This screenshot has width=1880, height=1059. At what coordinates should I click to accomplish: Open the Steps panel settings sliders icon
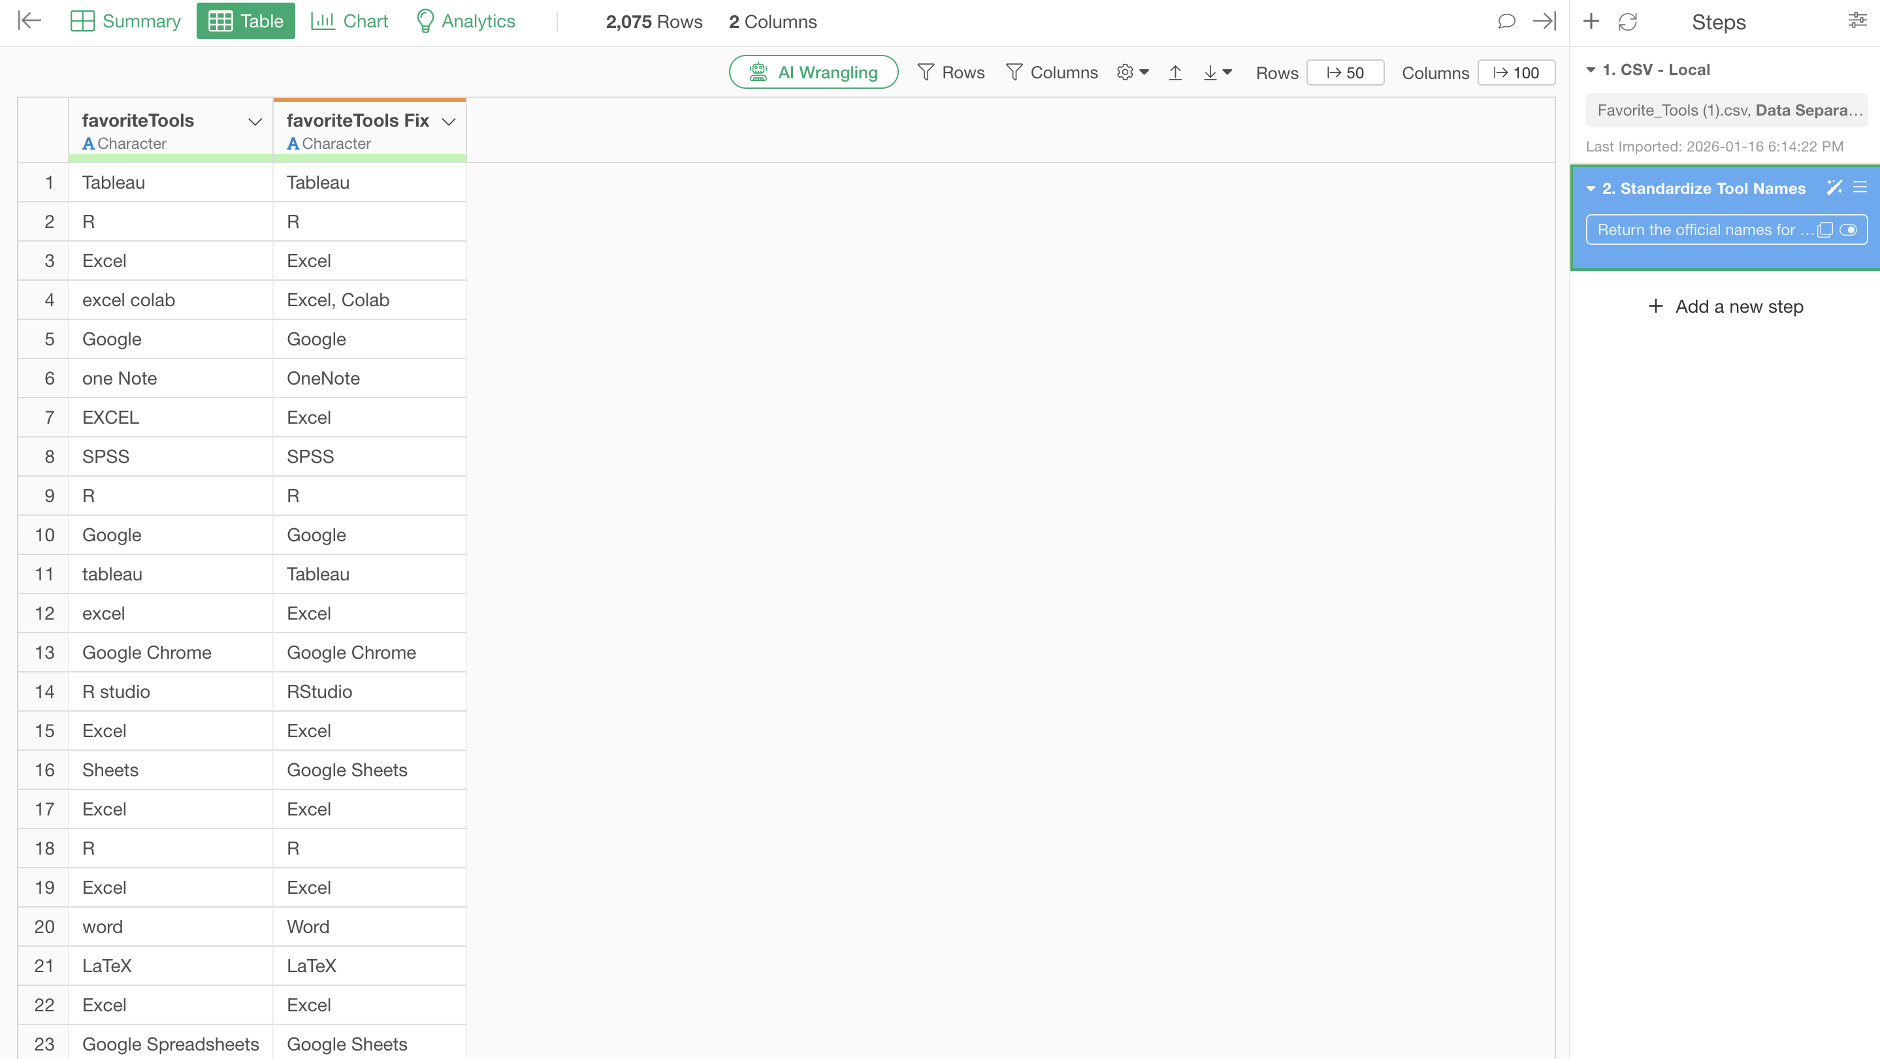tap(1856, 20)
